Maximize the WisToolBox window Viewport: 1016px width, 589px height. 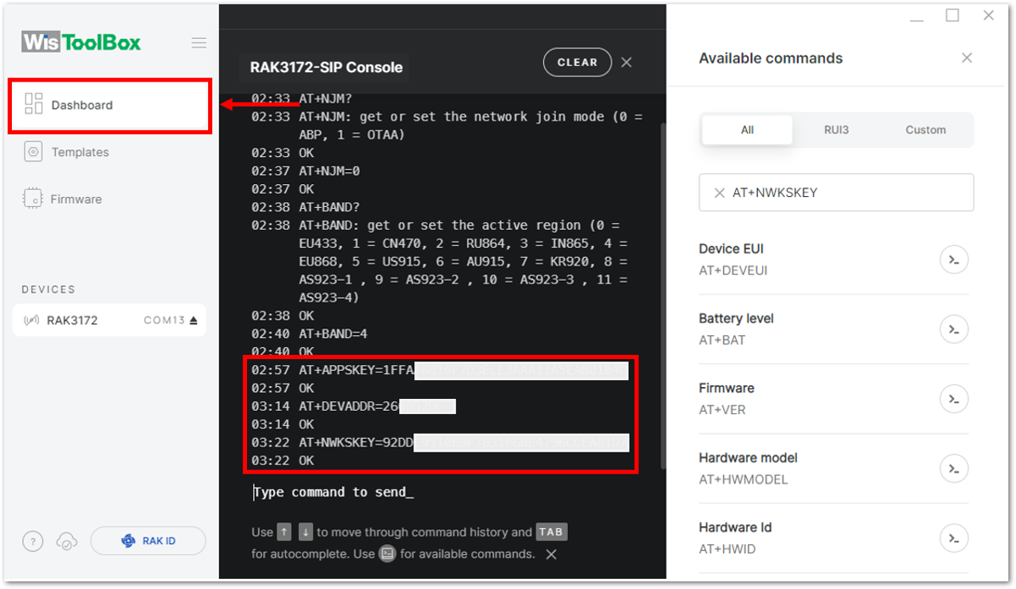tap(952, 15)
